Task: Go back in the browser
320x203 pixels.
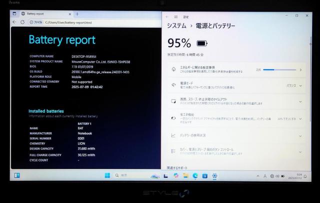Action: pyautogui.click(x=14, y=22)
